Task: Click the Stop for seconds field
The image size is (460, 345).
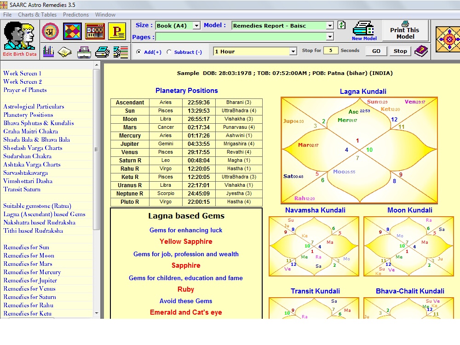Action: pyautogui.click(x=331, y=51)
